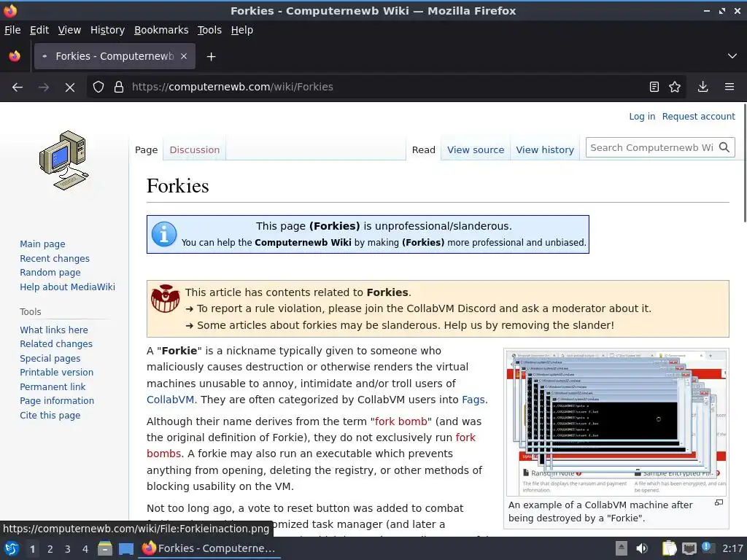Image resolution: width=747 pixels, height=560 pixels.
Task: Click the volume speaker tray icon
Action: pos(642,548)
